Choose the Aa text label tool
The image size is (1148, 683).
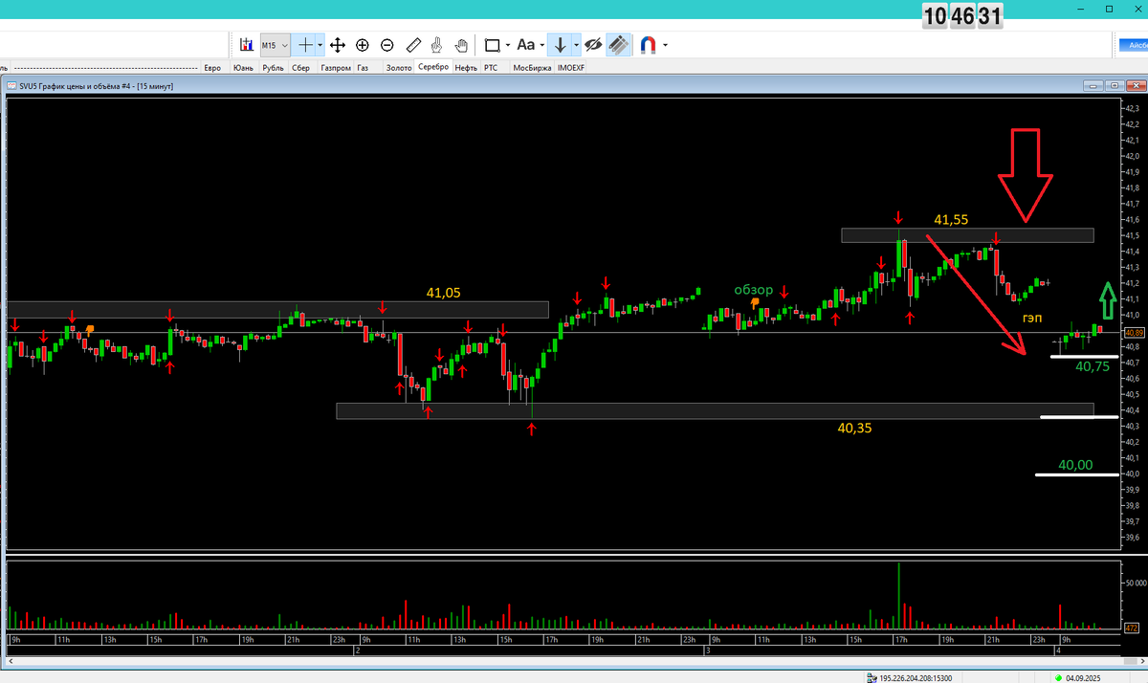point(526,45)
